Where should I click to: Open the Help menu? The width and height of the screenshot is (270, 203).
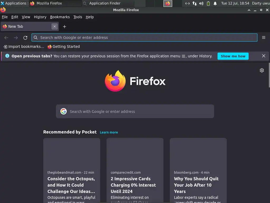click(90, 17)
